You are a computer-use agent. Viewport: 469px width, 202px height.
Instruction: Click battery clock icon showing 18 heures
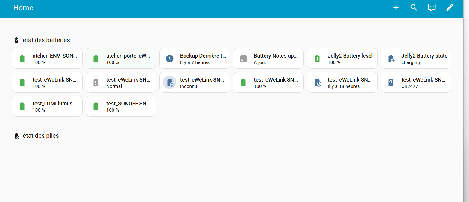317,82
